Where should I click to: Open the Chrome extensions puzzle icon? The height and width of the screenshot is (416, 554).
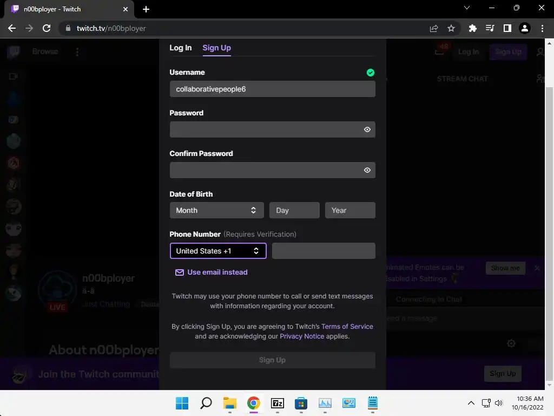click(472, 28)
